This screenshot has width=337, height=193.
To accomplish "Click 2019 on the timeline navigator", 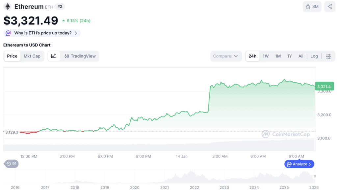I will (105, 188).
